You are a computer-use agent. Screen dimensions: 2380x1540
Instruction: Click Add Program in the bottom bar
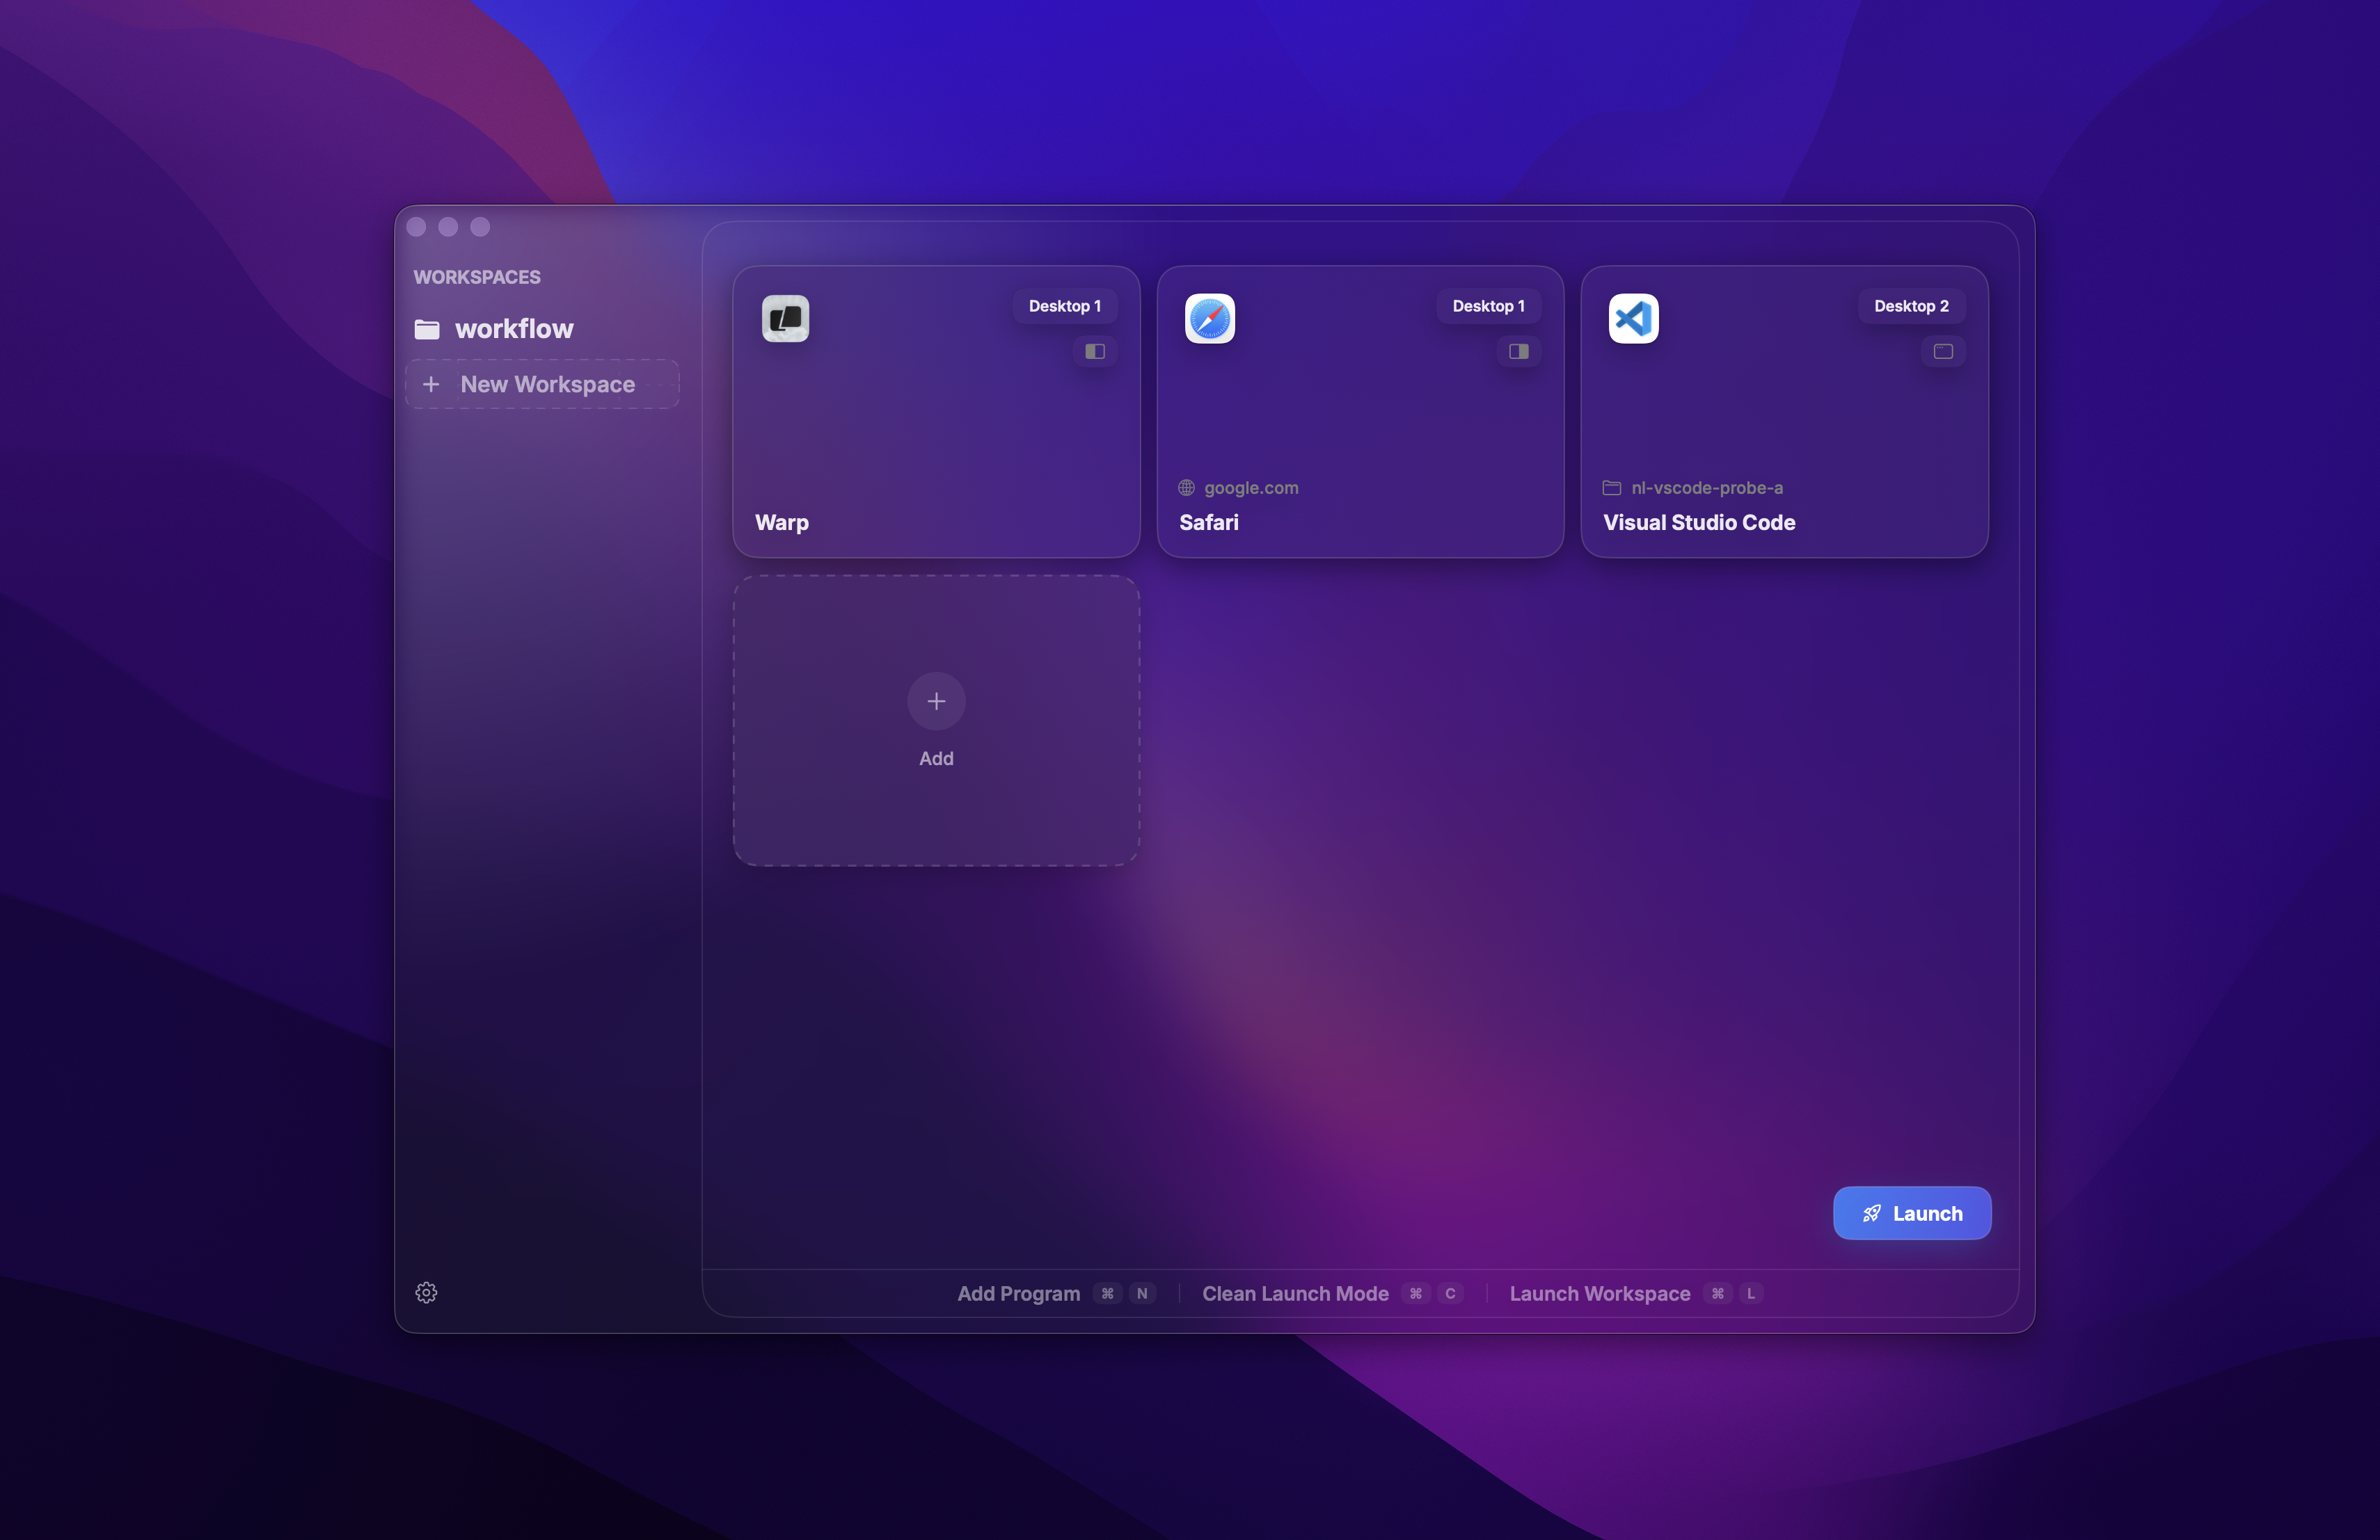1019,1293
